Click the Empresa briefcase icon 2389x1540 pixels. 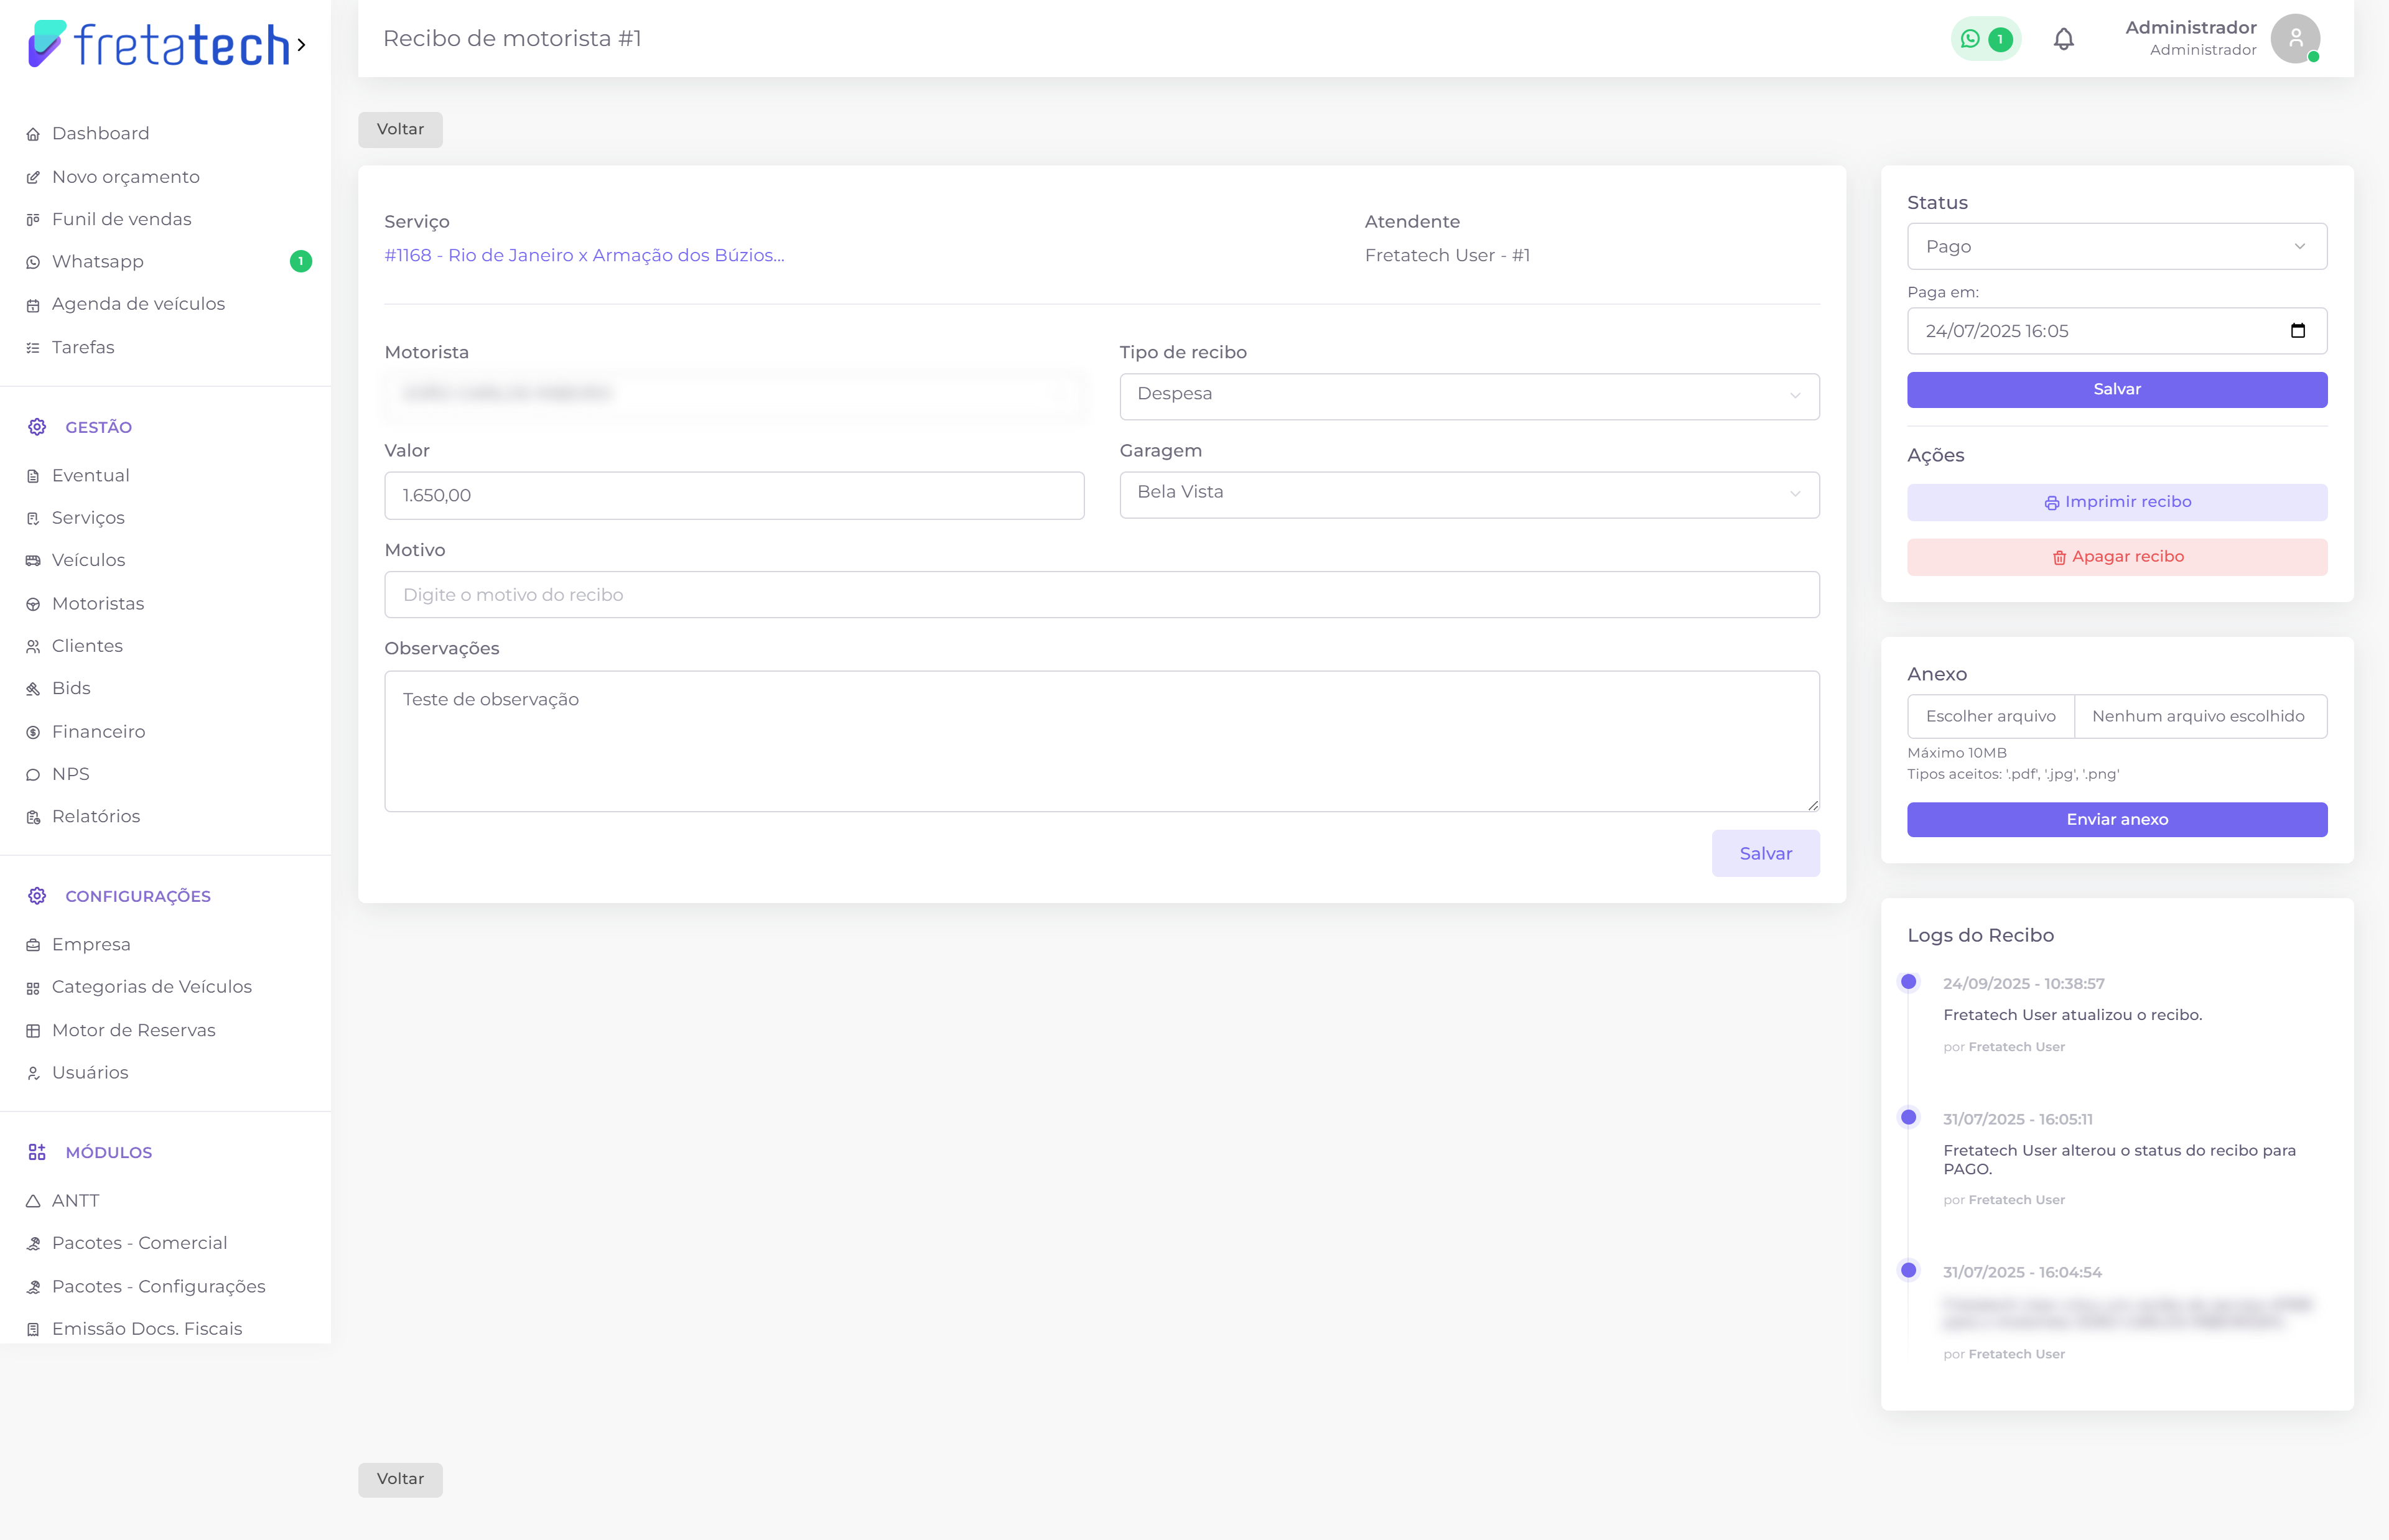33,945
